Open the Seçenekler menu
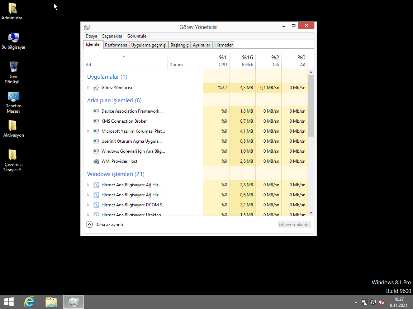The width and height of the screenshot is (413, 309). (112, 36)
